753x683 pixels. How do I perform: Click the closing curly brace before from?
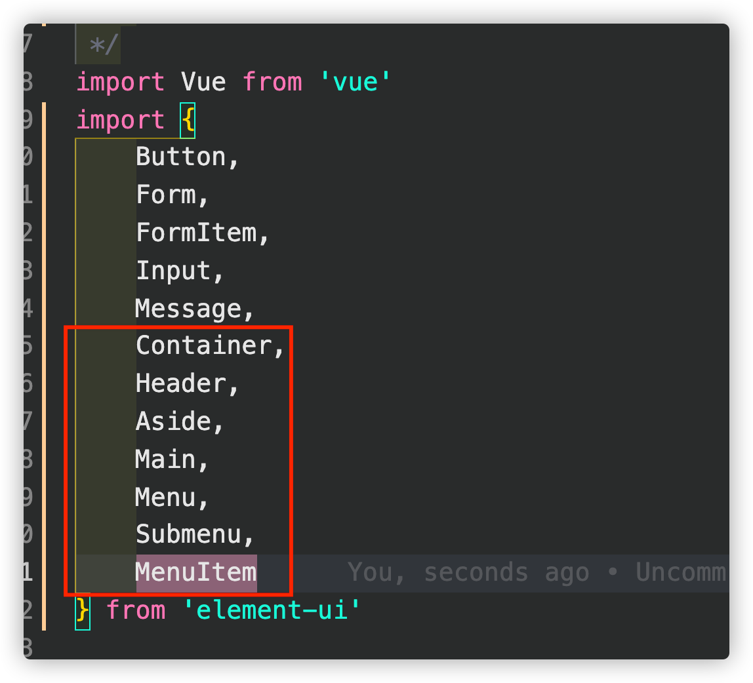[83, 610]
